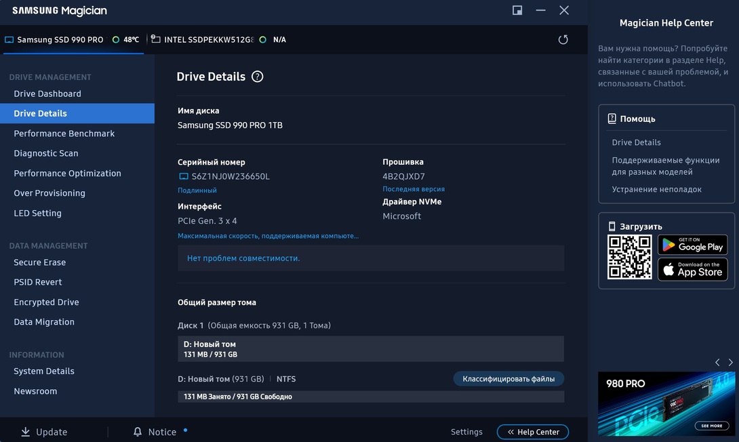Image resolution: width=739 pixels, height=442 pixels.
Task: Click firmware version 4B2QJXD7
Action: pyautogui.click(x=403, y=176)
